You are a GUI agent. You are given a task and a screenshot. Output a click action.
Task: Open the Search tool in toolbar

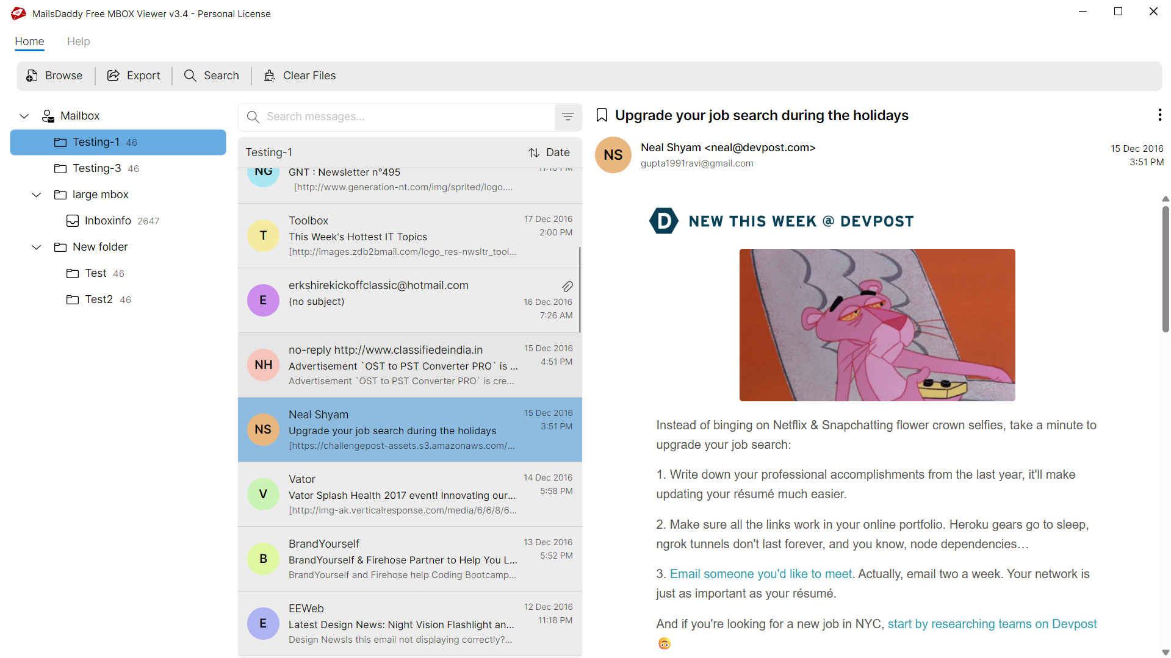212,76
